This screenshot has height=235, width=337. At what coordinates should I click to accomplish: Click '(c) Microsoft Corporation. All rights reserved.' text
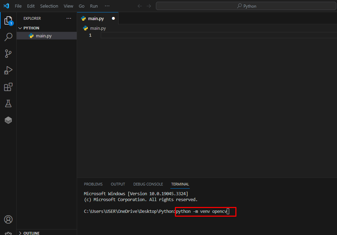pos(141,200)
